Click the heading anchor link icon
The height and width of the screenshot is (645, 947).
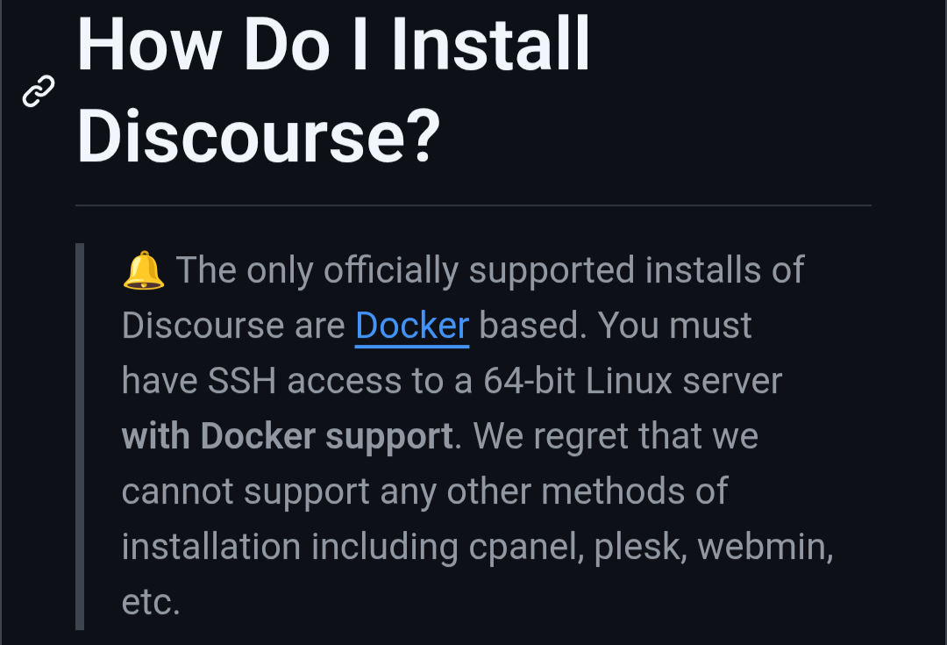coord(38,91)
